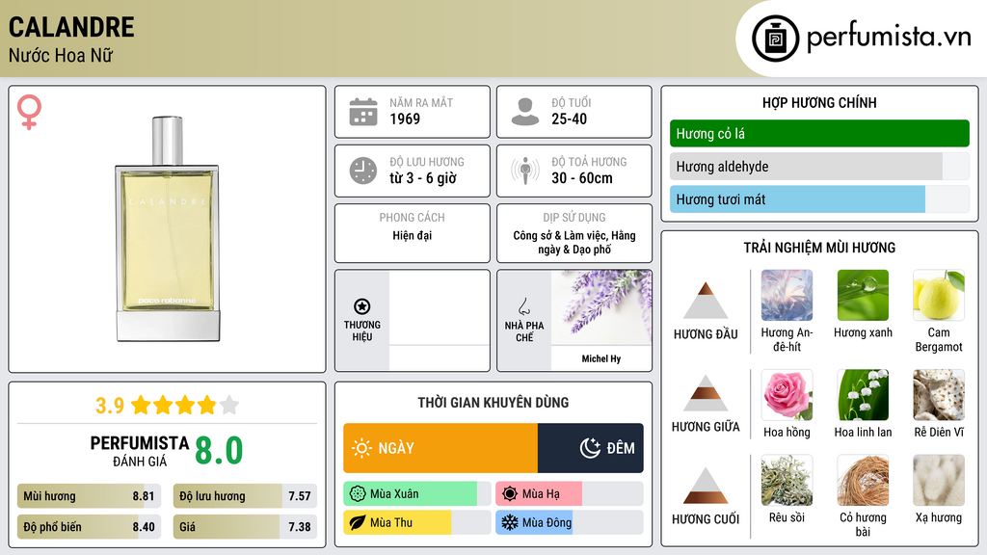
Task: Click the star badge Thương hiệu icon
Action: tap(362, 306)
